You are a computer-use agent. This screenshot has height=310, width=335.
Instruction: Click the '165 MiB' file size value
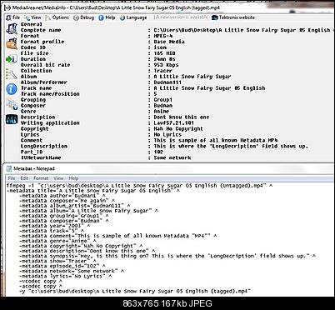[165, 53]
